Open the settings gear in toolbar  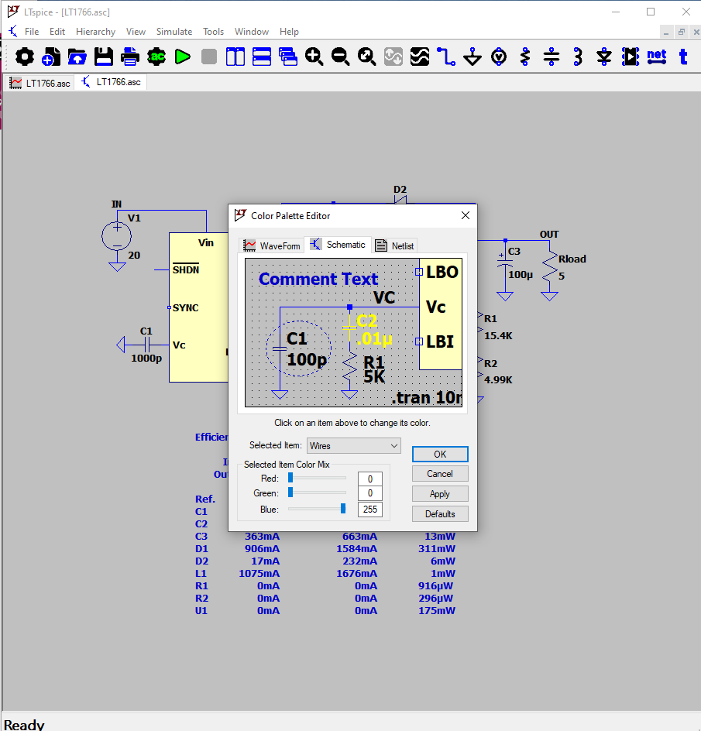click(x=25, y=57)
